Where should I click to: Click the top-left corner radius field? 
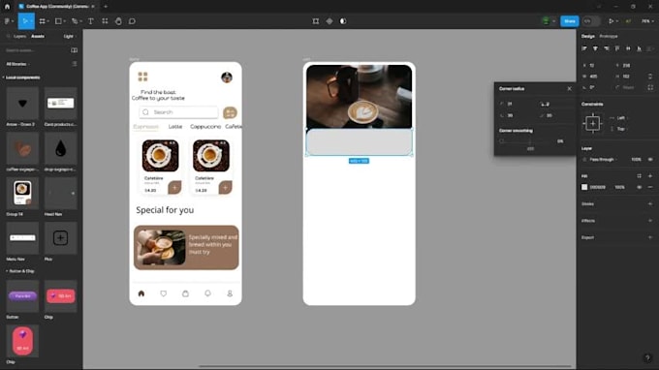(x=515, y=104)
